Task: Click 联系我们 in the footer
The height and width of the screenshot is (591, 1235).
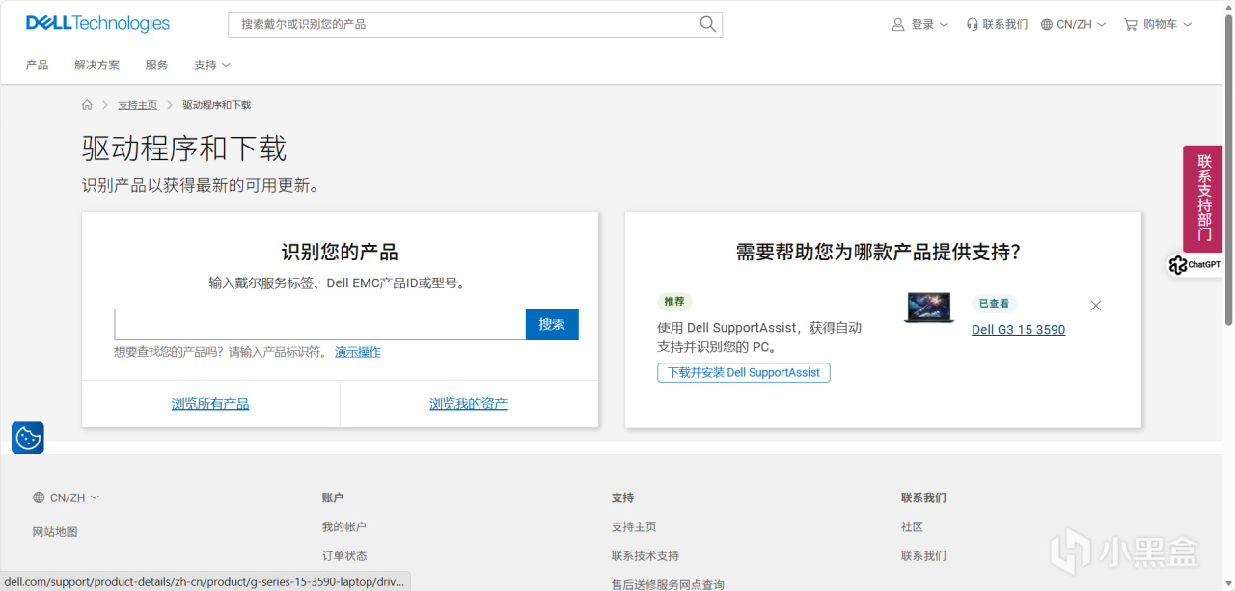Action: 923,555
